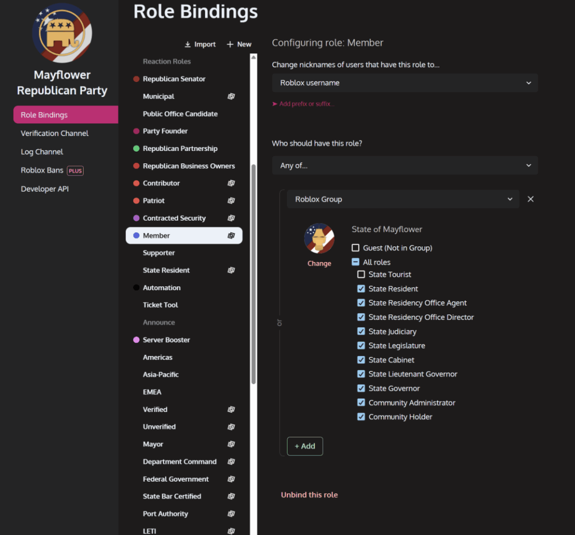Open the 'Any of...' condition dropdown
The width and height of the screenshot is (575, 535).
pos(404,166)
